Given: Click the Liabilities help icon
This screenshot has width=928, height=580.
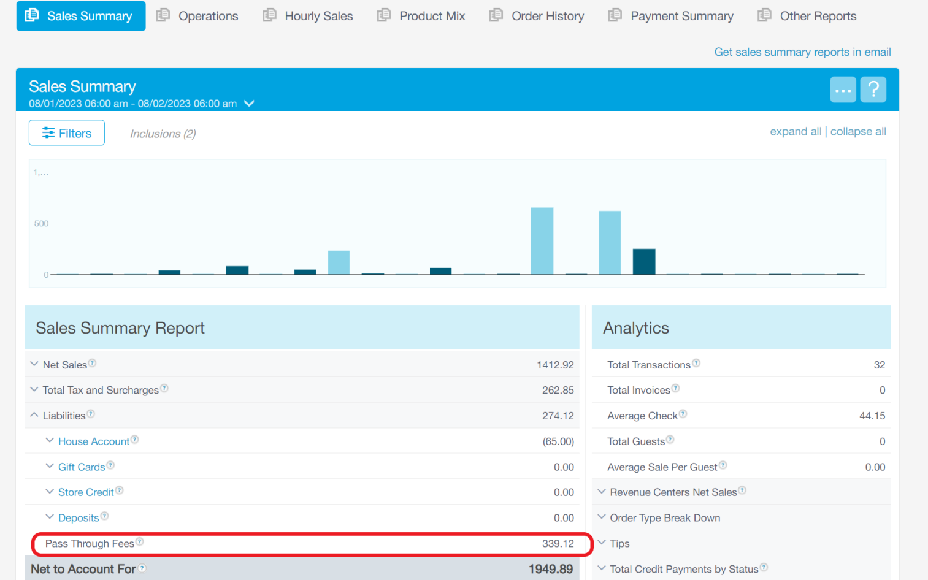Looking at the screenshot, I should pos(91,414).
